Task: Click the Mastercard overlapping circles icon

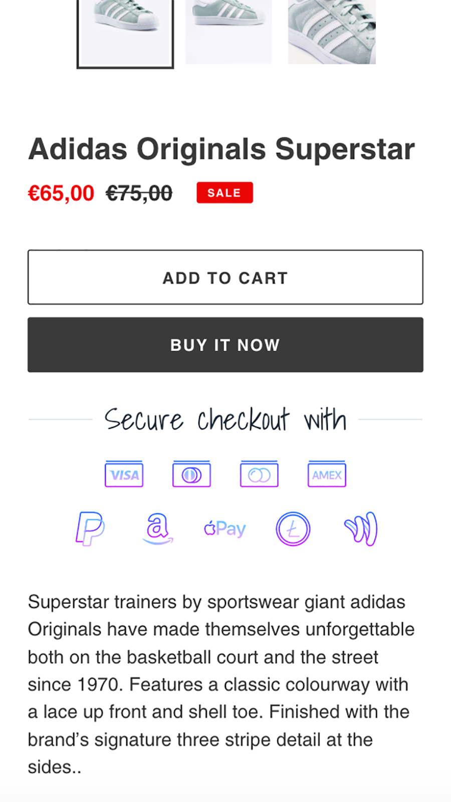Action: pos(259,474)
